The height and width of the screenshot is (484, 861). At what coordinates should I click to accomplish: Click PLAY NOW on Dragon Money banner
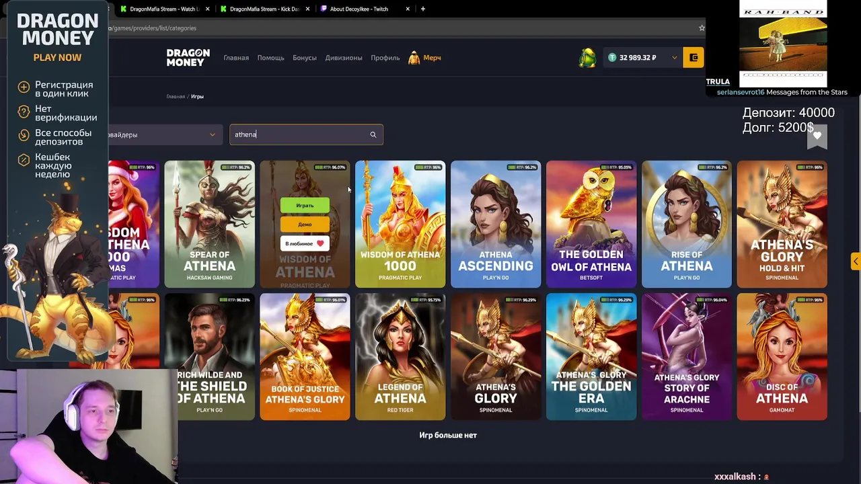(57, 58)
